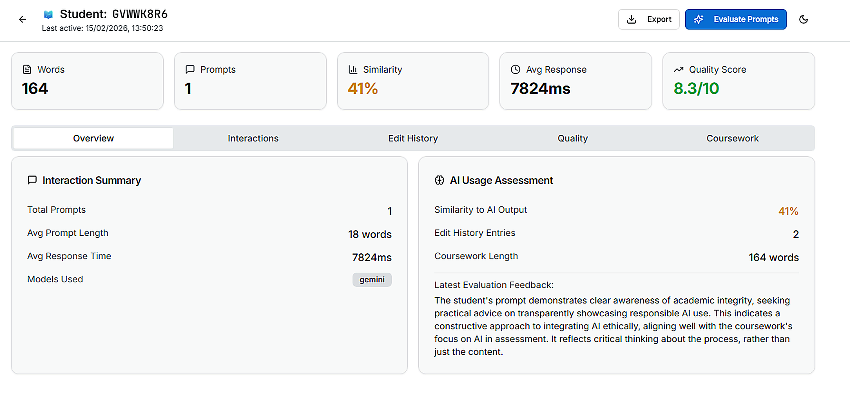Click the AI Usage Assessment heading

(x=501, y=180)
